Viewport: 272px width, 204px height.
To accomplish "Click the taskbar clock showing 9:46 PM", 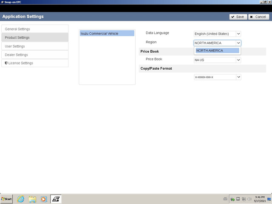I will click(260, 199).
